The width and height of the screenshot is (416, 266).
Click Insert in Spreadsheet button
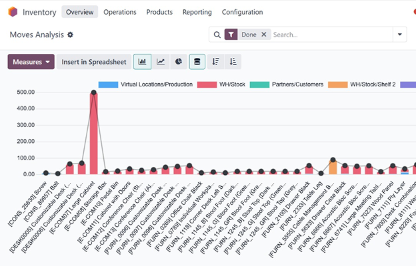coord(93,62)
